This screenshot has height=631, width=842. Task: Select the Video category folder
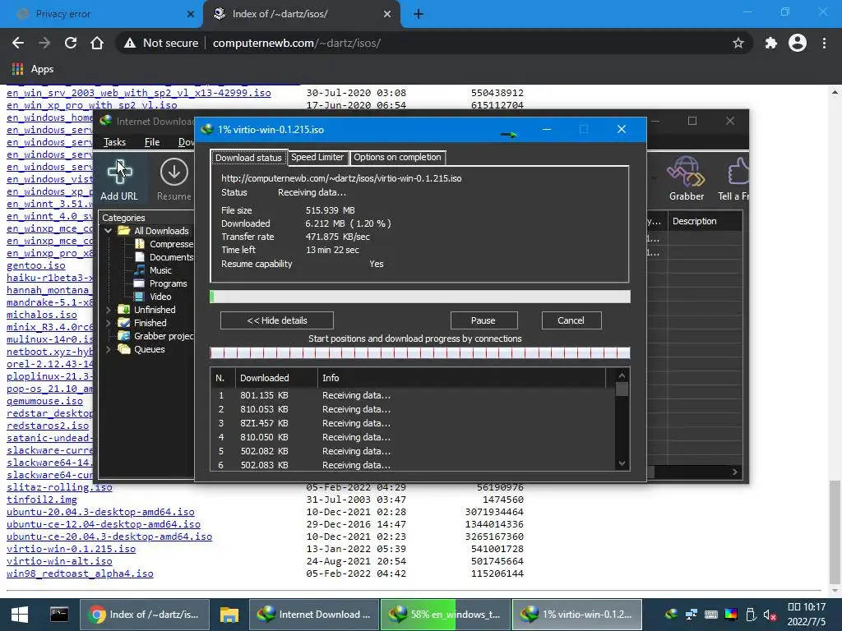point(153,297)
